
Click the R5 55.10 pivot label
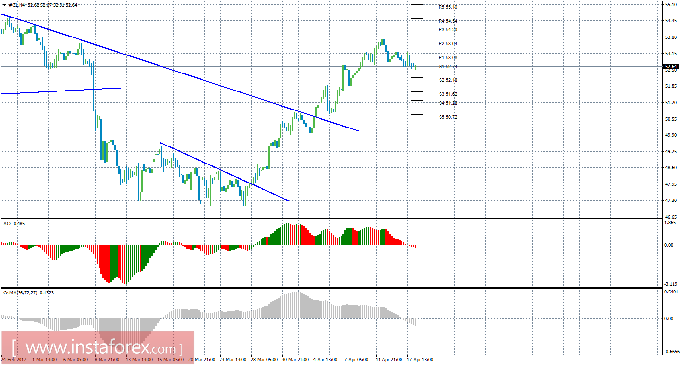pos(448,7)
